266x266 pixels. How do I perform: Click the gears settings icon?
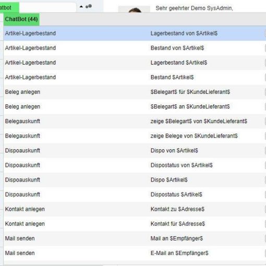coord(89,6)
